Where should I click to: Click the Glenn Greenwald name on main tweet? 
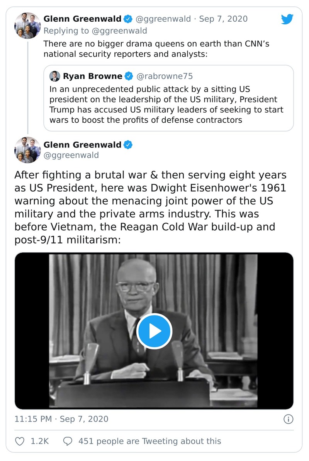pos(82,145)
